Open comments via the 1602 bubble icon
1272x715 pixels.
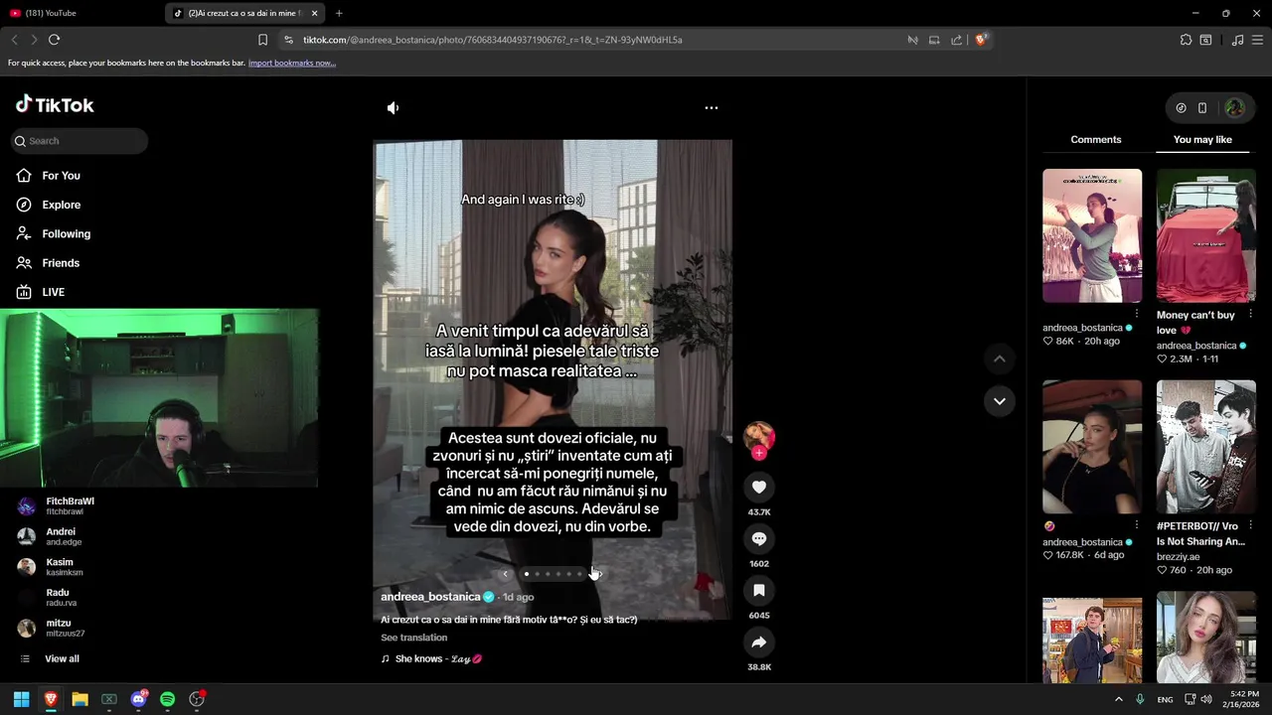pos(759,538)
